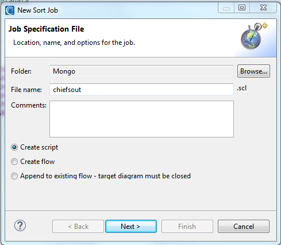Minimize the New Sort Job dialog
Image resolution: width=281 pixels, height=245 pixels.
226,8
